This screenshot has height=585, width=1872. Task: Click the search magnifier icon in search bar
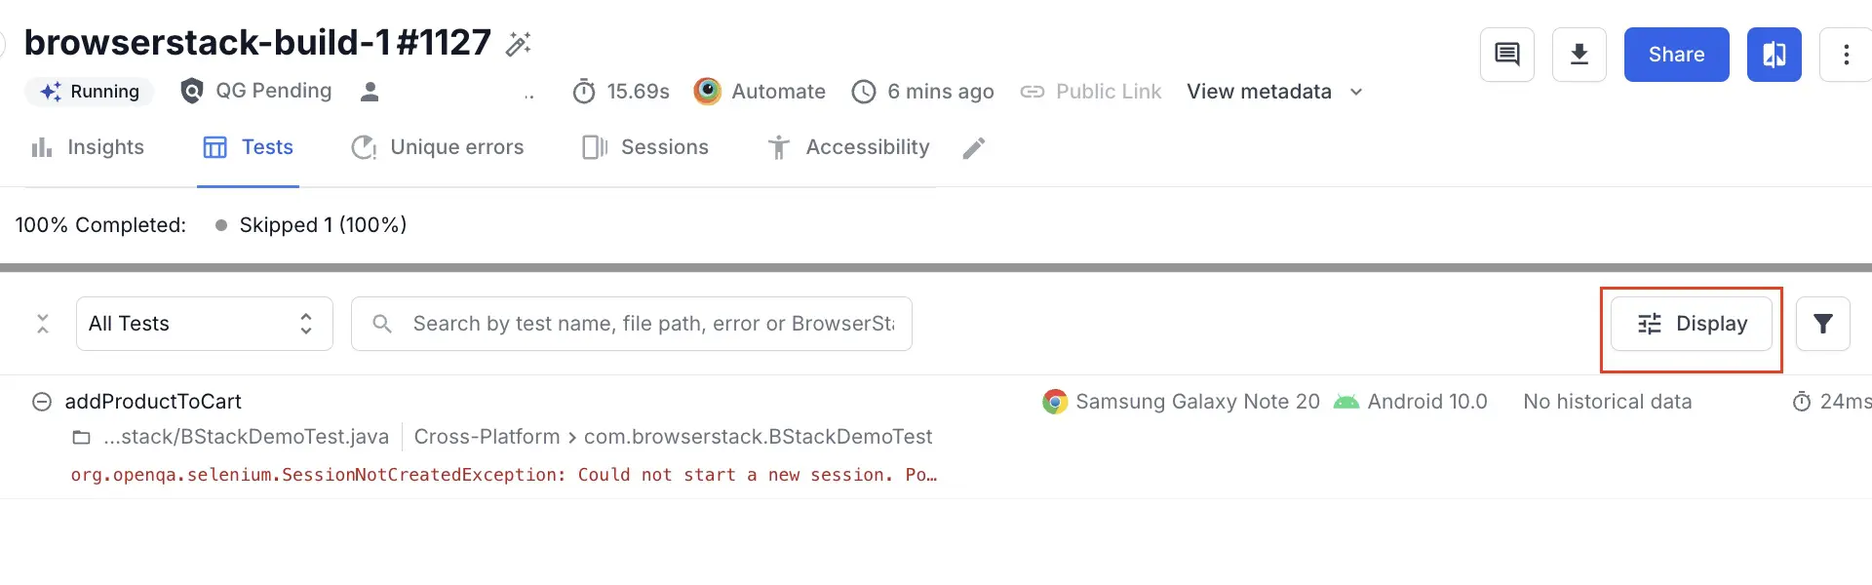coord(381,323)
